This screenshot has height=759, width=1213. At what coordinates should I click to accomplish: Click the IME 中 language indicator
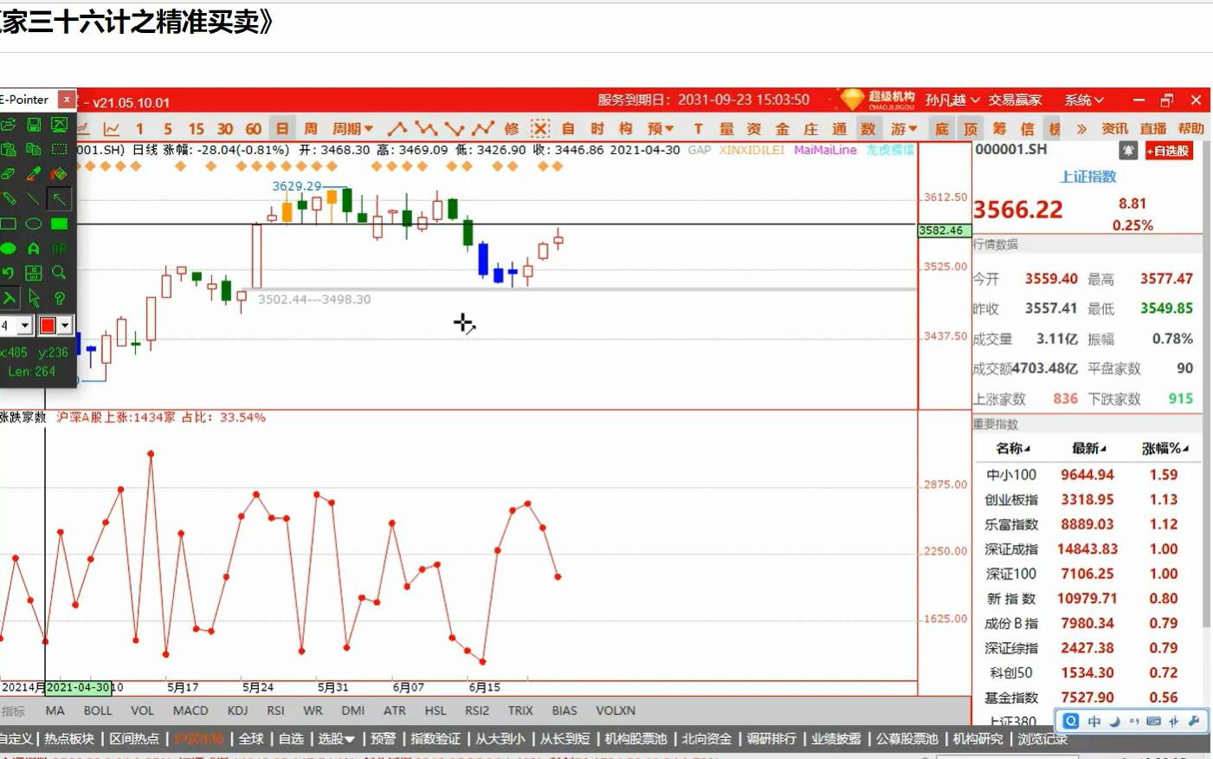point(1094,721)
